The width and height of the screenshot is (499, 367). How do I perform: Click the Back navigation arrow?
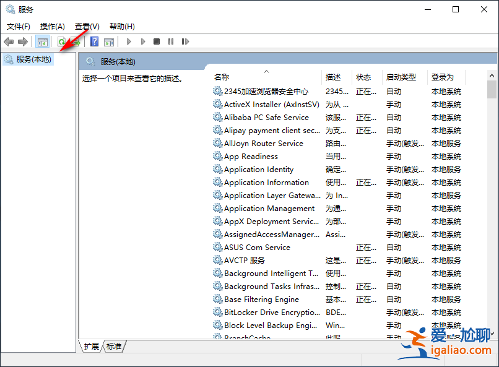(9, 41)
